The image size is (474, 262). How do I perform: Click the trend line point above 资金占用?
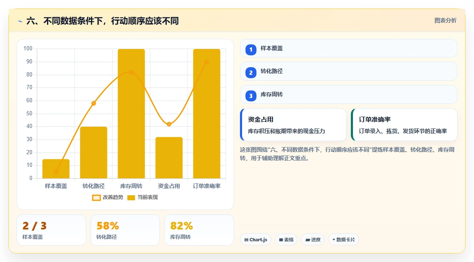[169, 124]
